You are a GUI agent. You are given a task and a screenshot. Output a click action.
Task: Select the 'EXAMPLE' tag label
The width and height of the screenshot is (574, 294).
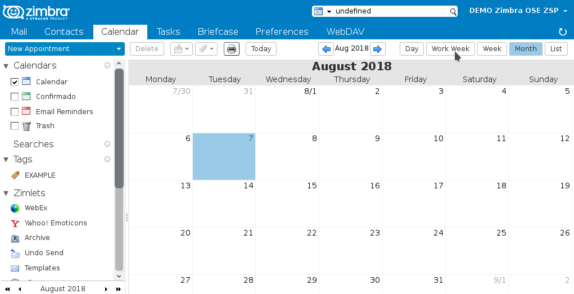click(40, 175)
